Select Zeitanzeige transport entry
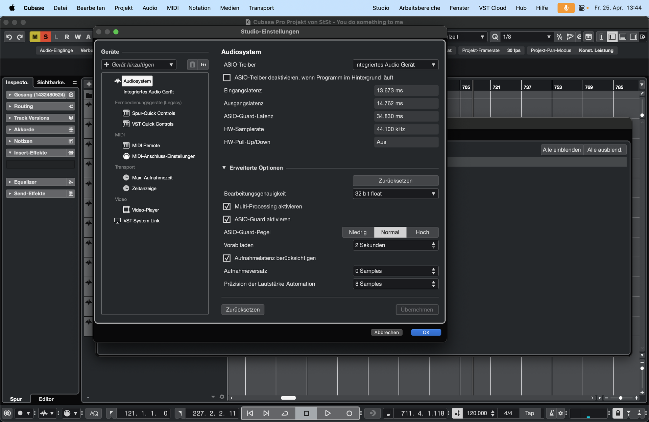 coord(144,188)
